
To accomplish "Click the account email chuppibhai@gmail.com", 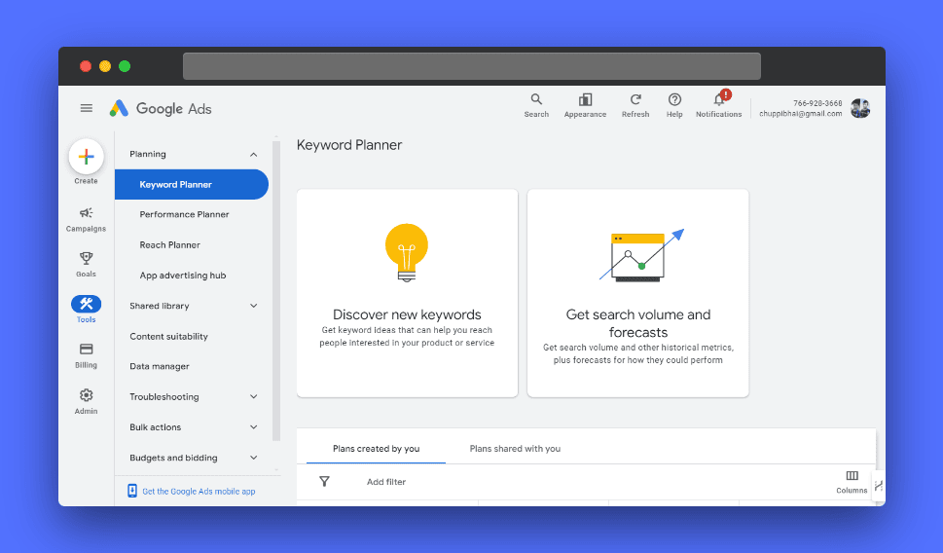I will pos(800,113).
